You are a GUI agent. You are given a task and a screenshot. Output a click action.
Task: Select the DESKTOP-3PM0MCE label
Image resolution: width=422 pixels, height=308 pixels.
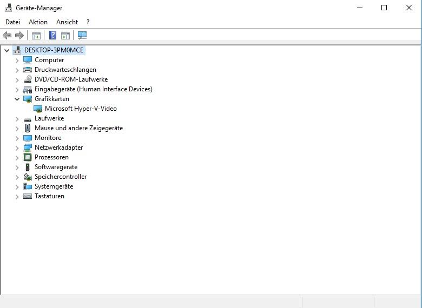point(54,50)
